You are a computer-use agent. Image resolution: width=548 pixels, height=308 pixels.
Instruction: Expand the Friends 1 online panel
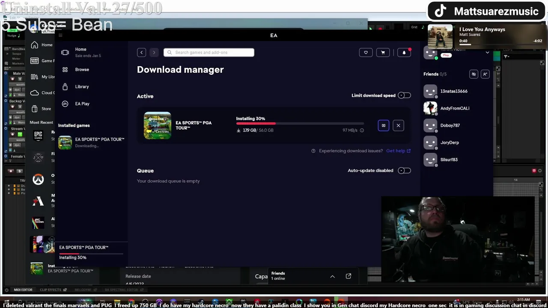pyautogui.click(x=332, y=276)
